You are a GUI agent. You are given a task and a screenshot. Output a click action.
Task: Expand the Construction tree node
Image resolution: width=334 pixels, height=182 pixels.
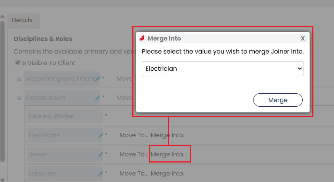(x=19, y=98)
